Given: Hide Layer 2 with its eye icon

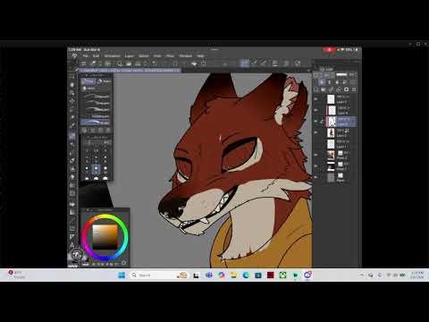Looking at the screenshot, I should click(x=316, y=132).
